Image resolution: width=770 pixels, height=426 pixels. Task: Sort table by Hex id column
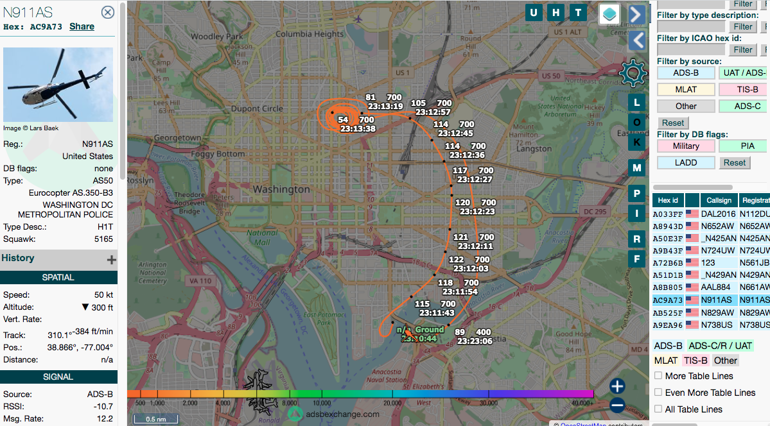click(x=668, y=200)
